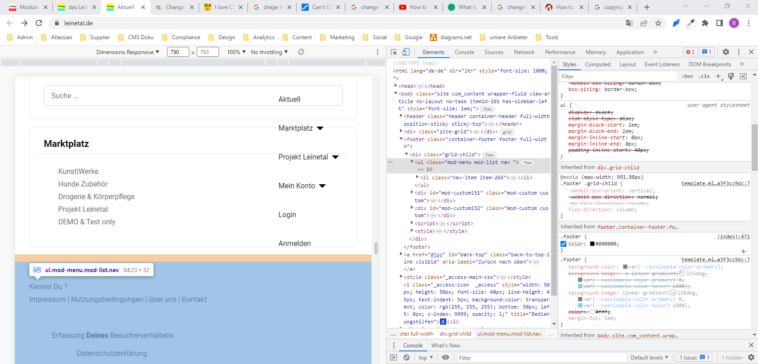Click the blue issues counter showing 1
Image resolution: width=758 pixels, height=364 pixels.
click(x=707, y=52)
